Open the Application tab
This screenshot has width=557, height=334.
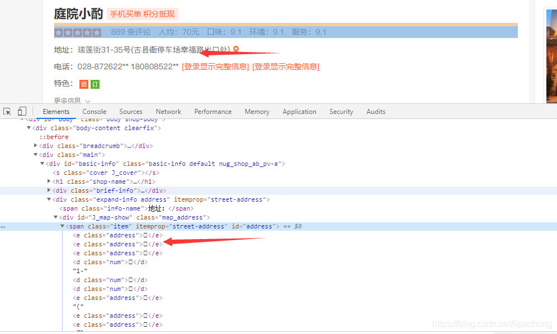pyautogui.click(x=299, y=112)
